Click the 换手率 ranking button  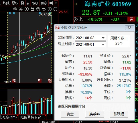coord(94,114)
